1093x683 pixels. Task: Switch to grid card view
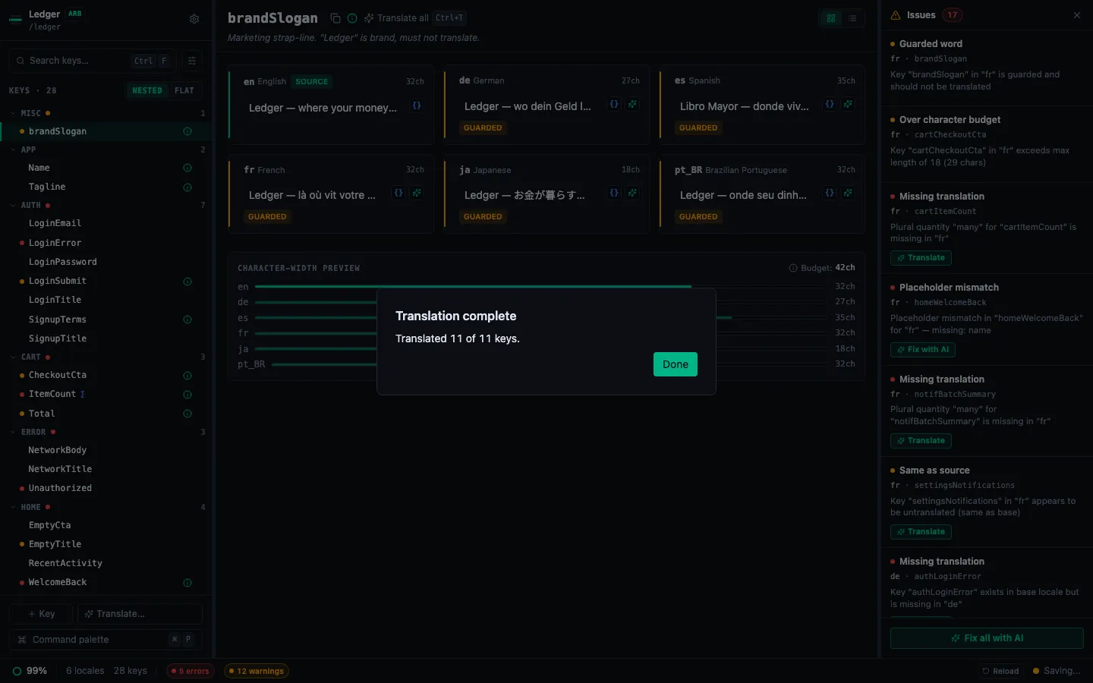[x=831, y=18]
